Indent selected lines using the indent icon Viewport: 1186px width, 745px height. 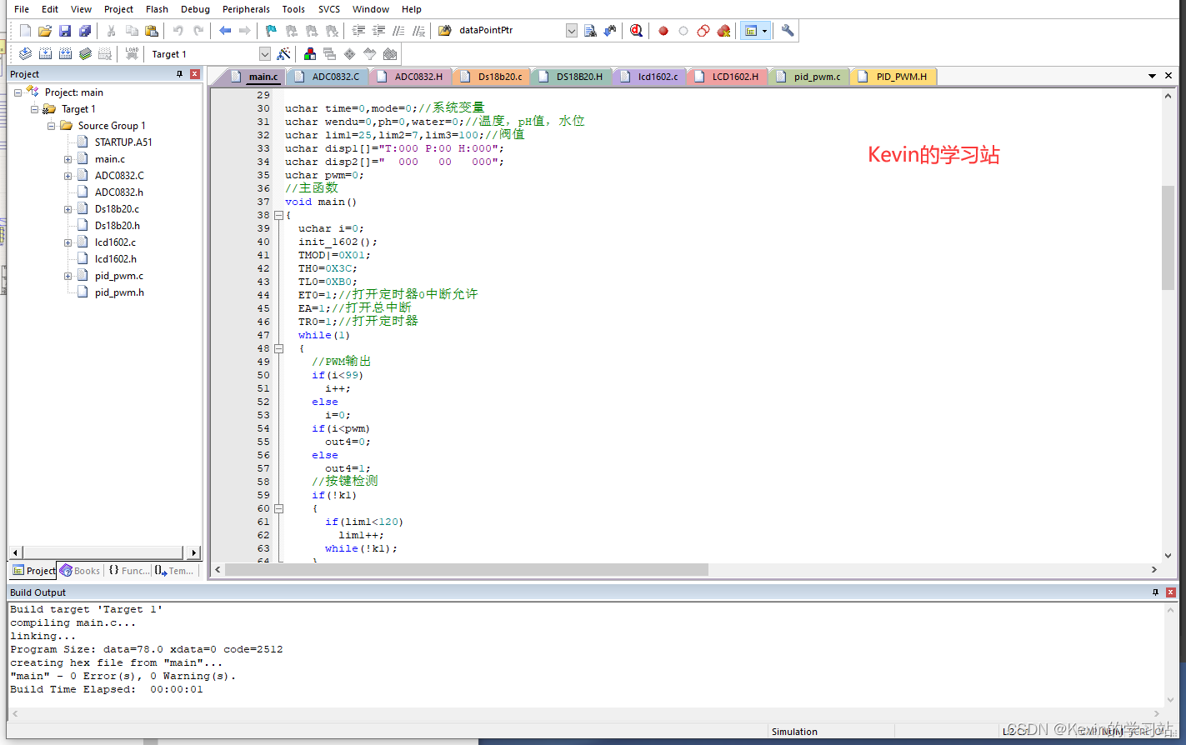coord(358,31)
